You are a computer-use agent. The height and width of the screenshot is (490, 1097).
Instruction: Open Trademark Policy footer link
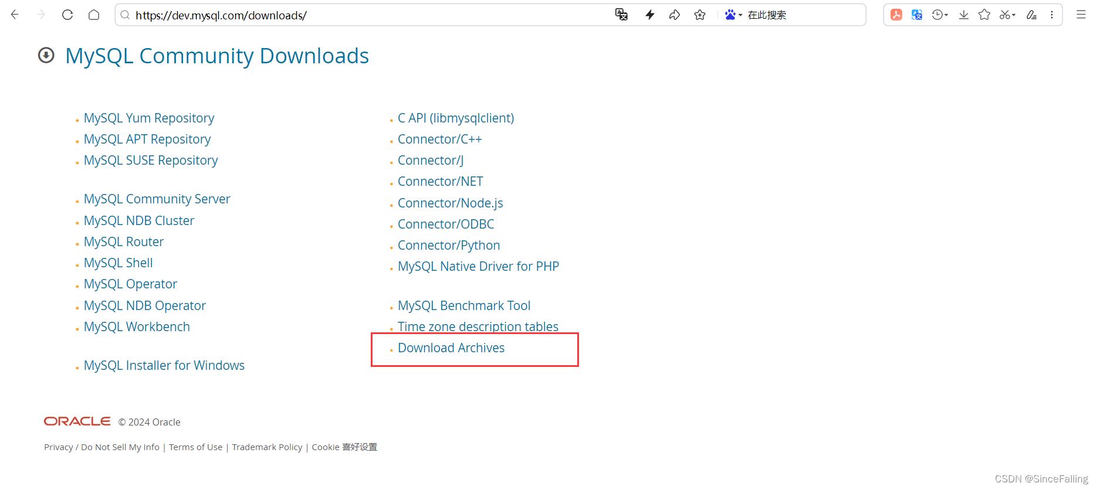click(x=267, y=447)
